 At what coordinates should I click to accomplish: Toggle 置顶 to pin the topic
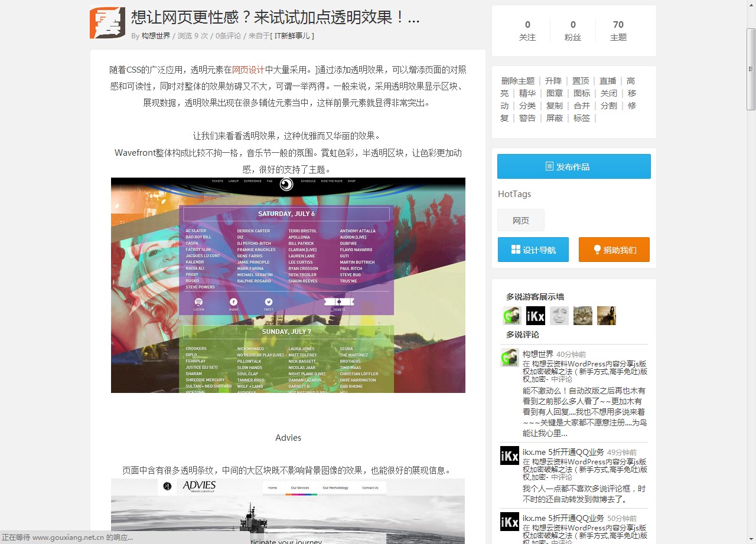[580, 81]
